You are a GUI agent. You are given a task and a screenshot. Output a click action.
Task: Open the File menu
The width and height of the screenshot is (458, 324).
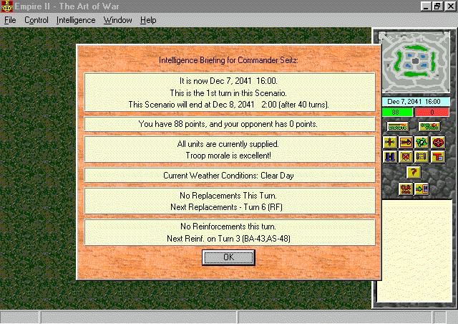[x=10, y=20]
